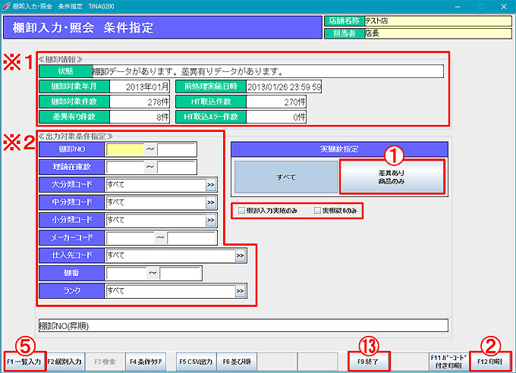Select the 差異あり商品のみ option
This screenshot has height=373, width=516.
[391, 176]
